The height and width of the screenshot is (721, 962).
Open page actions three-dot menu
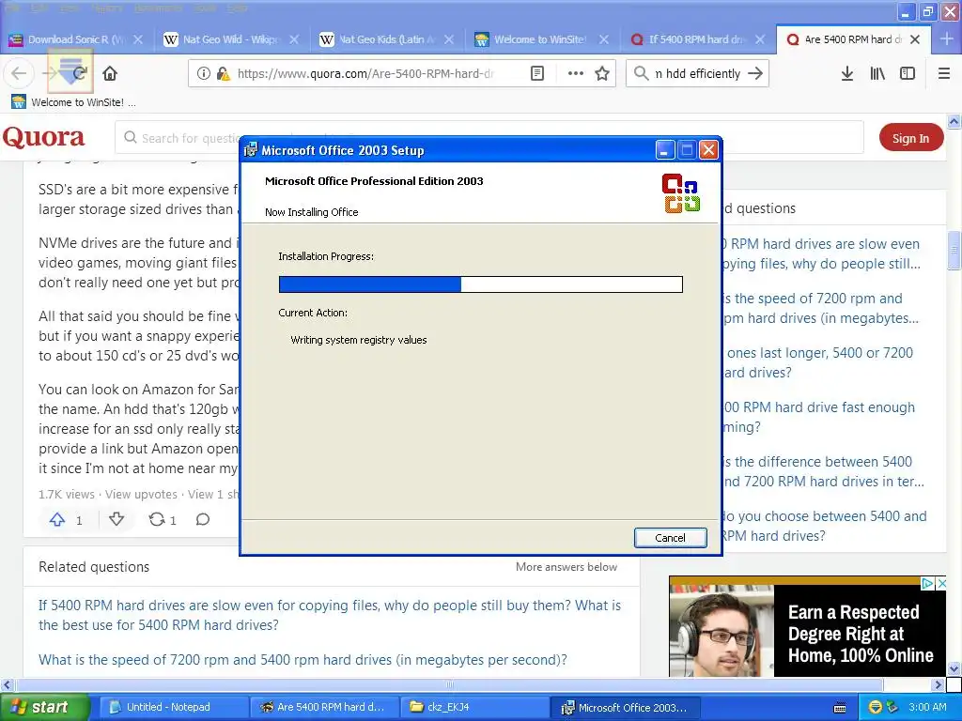(x=576, y=73)
